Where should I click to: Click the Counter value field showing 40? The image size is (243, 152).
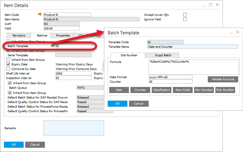coord(170,81)
